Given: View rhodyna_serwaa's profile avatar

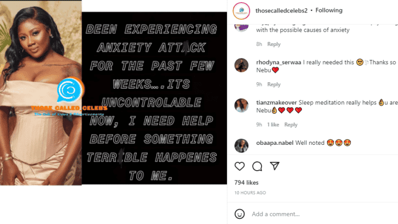Looking at the screenshot, I should tap(241, 65).
